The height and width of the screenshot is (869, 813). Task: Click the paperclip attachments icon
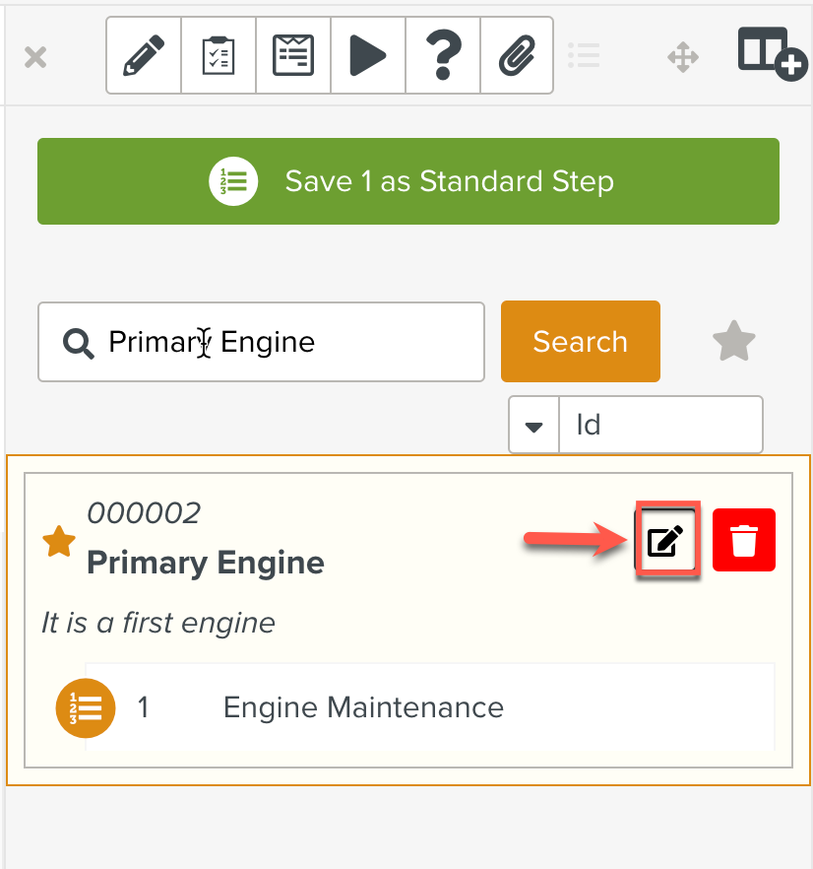pos(517,55)
